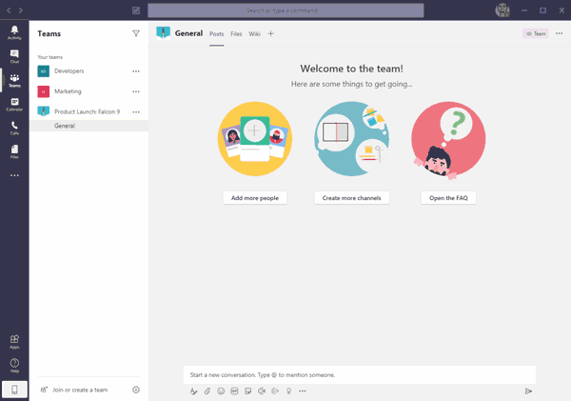Open the sticker picker
This screenshot has width=571, height=401.
pos(248,391)
